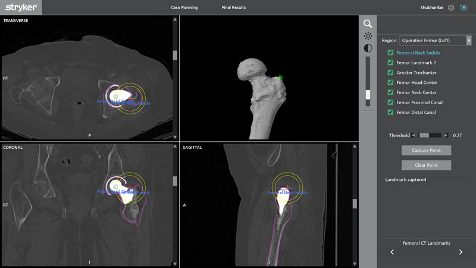This screenshot has height=268, width=476.
Task: Click green landmark point on 3D femur
Action: (281, 77)
